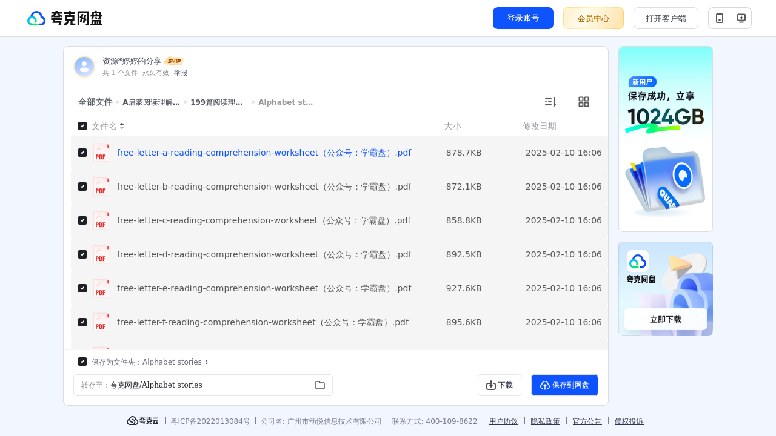Viewport: 776px width, 436px height.
Task: Uncheck the letter-a worksheet checkbox
Action: pos(82,153)
